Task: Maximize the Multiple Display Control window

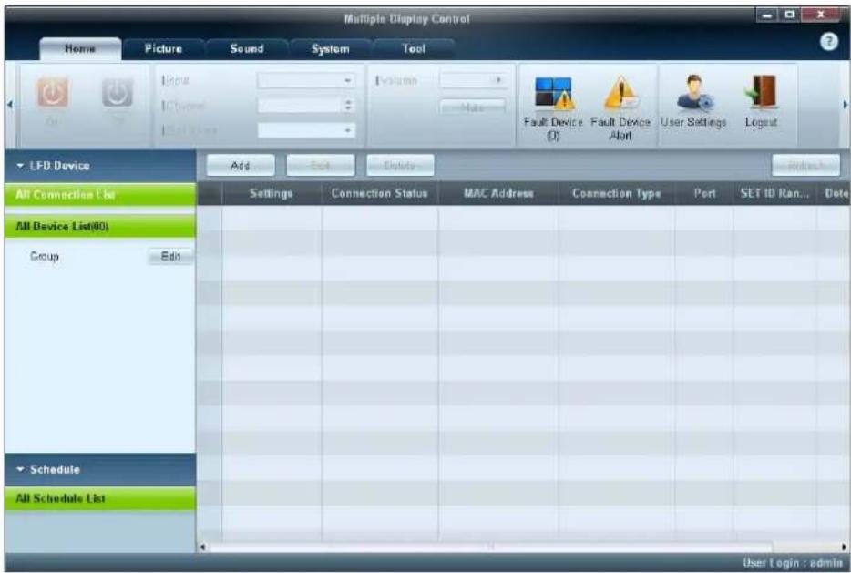Action: coord(789,15)
